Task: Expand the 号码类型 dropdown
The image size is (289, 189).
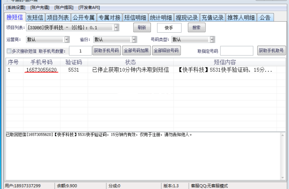Action: click(x=212, y=39)
